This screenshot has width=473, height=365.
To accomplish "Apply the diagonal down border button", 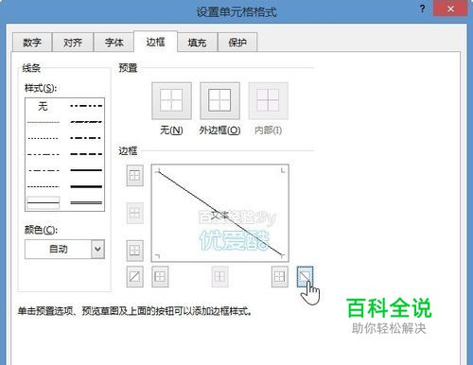I will coord(305,277).
